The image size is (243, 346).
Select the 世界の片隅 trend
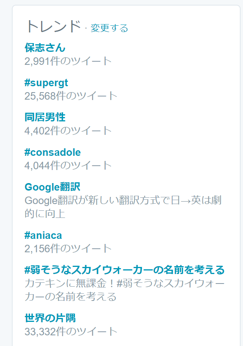[50, 318]
